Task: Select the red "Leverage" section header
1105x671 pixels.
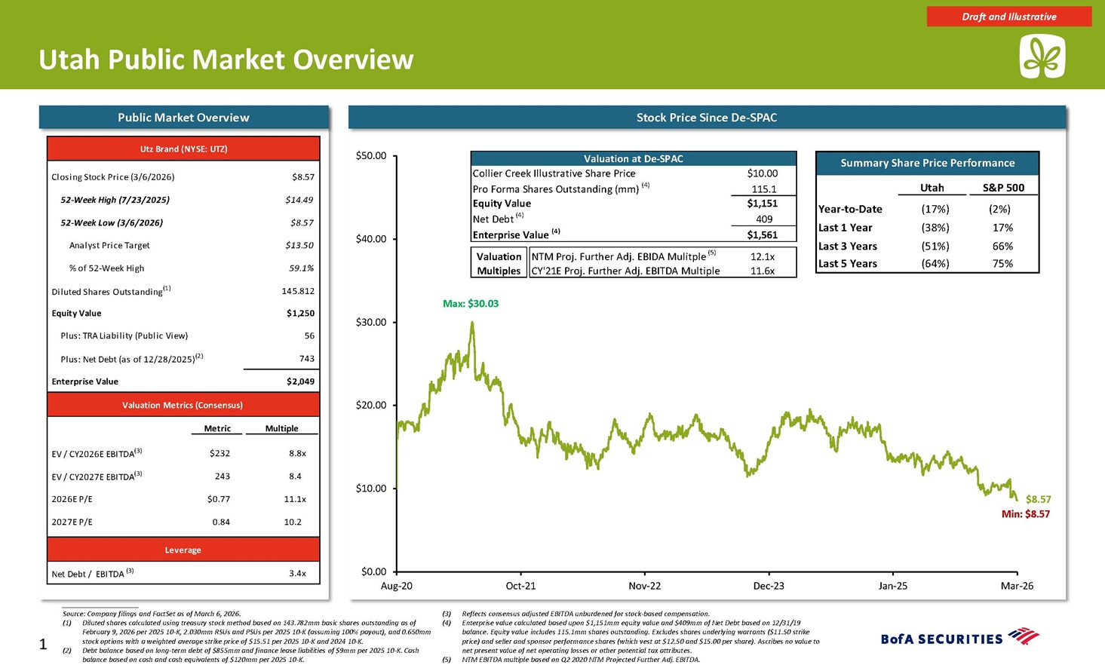Action: (x=183, y=550)
